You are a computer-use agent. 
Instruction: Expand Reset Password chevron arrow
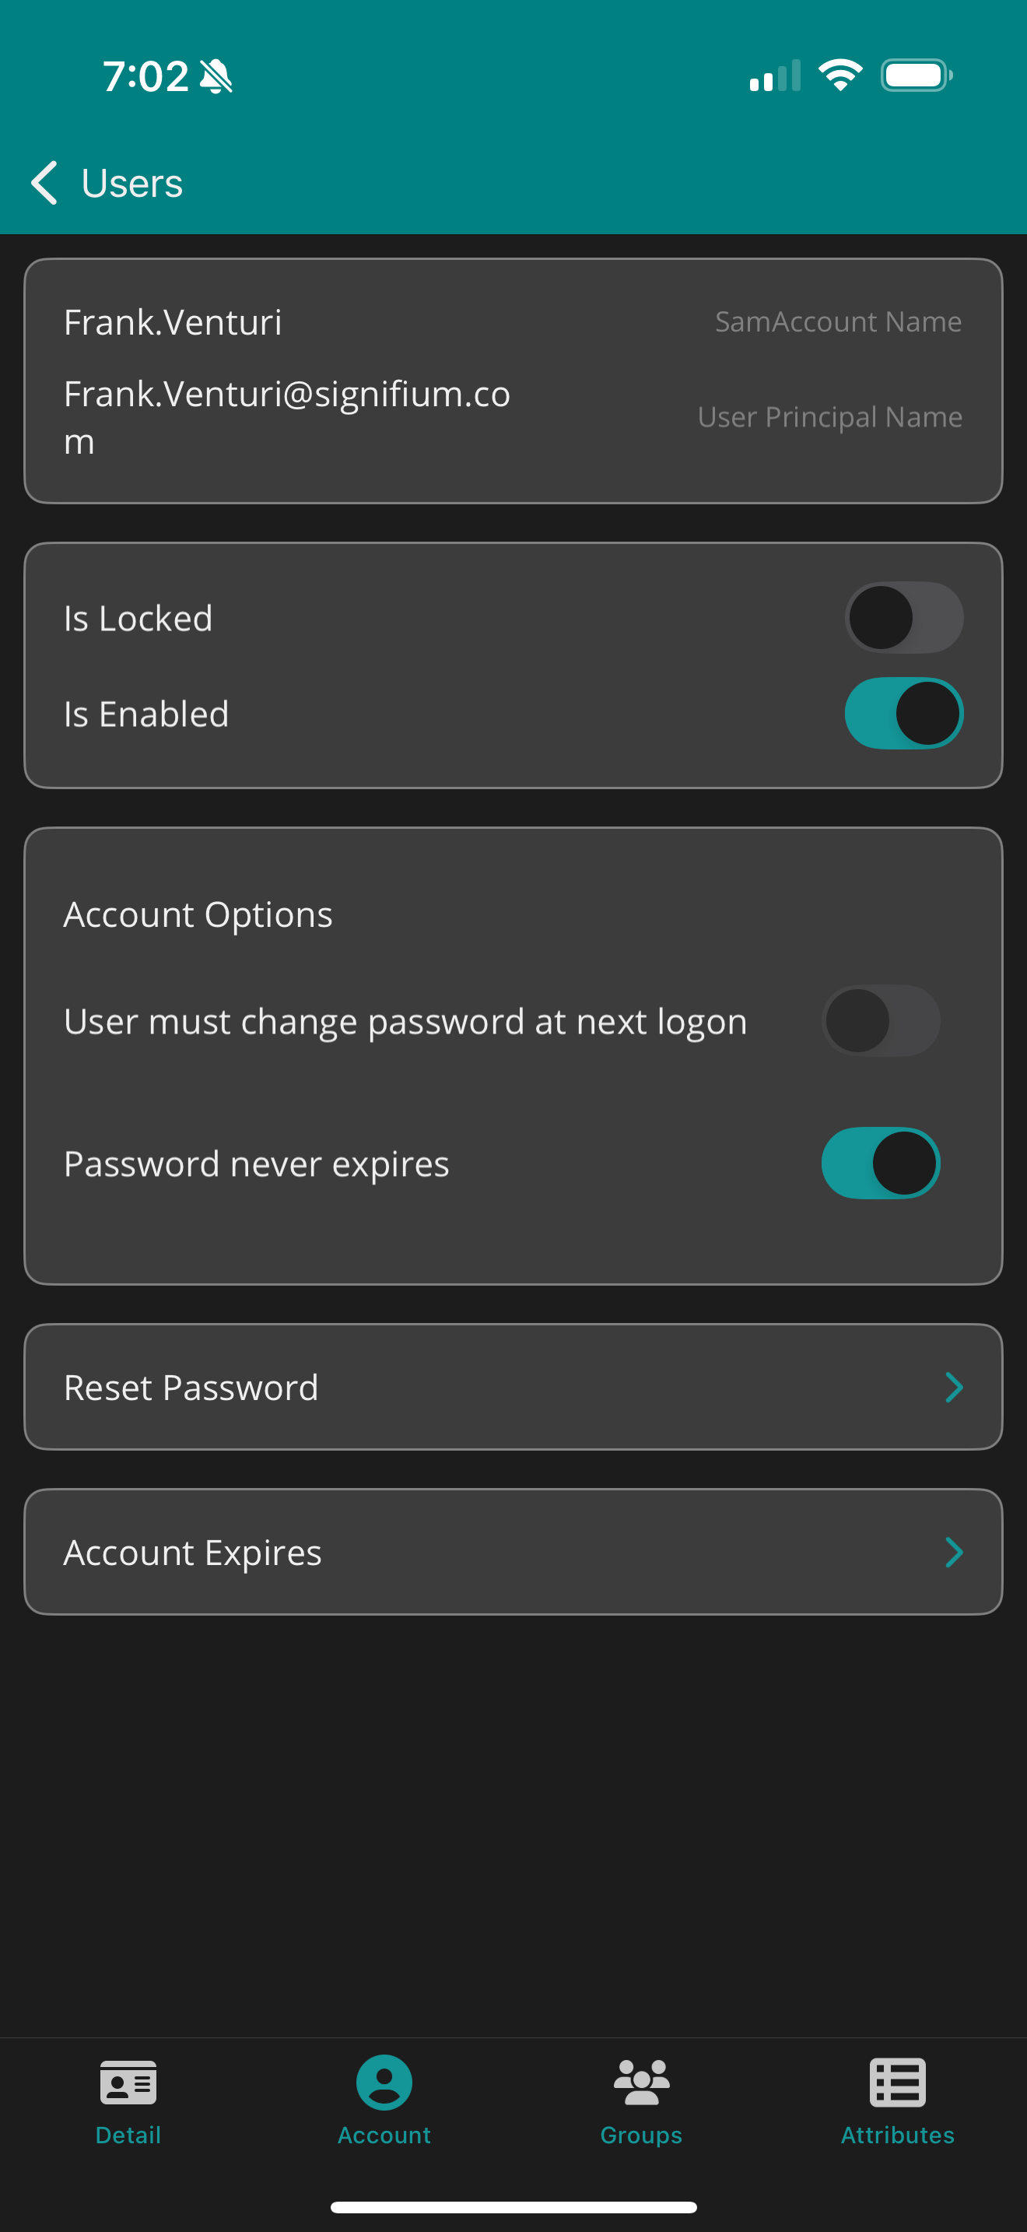953,1387
